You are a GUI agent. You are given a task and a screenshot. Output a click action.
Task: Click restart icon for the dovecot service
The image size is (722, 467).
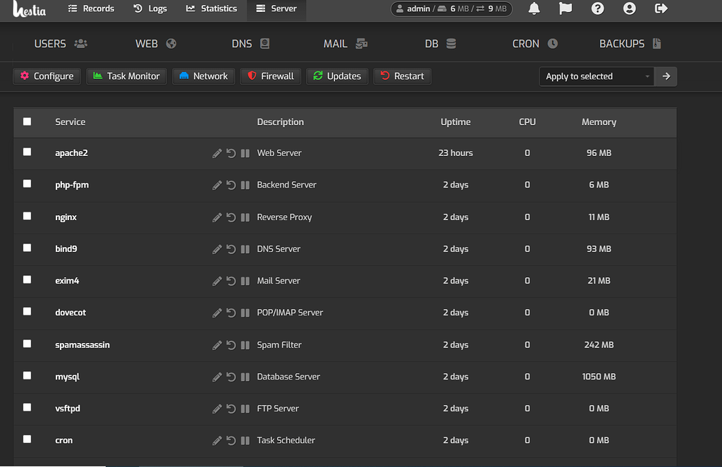[231, 313]
